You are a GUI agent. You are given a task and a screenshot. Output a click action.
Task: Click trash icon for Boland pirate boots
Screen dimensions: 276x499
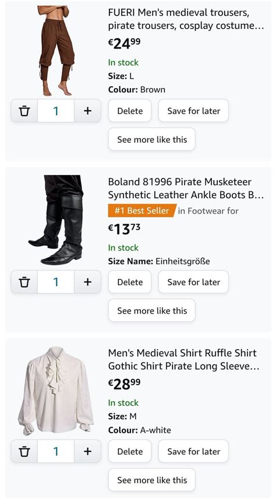(24, 282)
